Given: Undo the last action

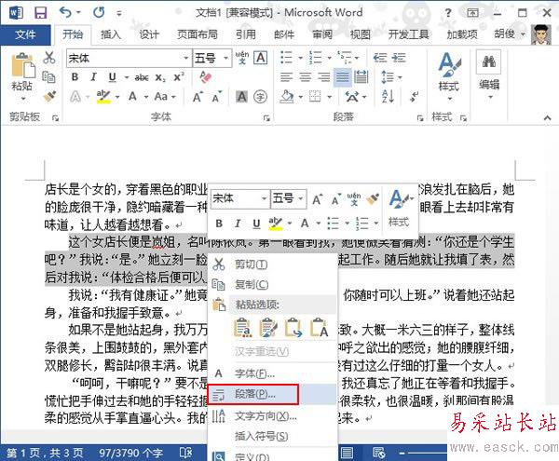Looking at the screenshot, I should (65, 13).
